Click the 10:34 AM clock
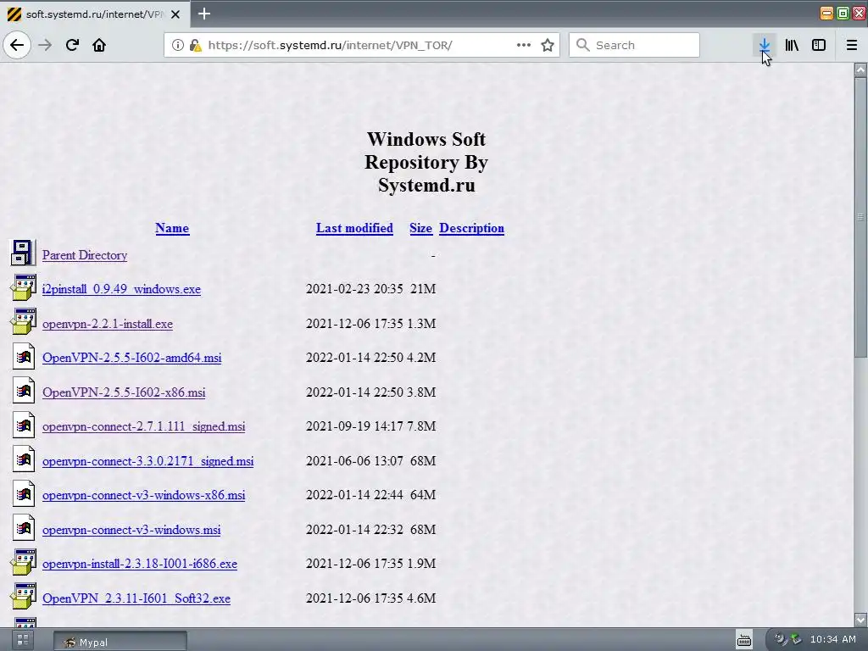868x651 pixels. 833,639
